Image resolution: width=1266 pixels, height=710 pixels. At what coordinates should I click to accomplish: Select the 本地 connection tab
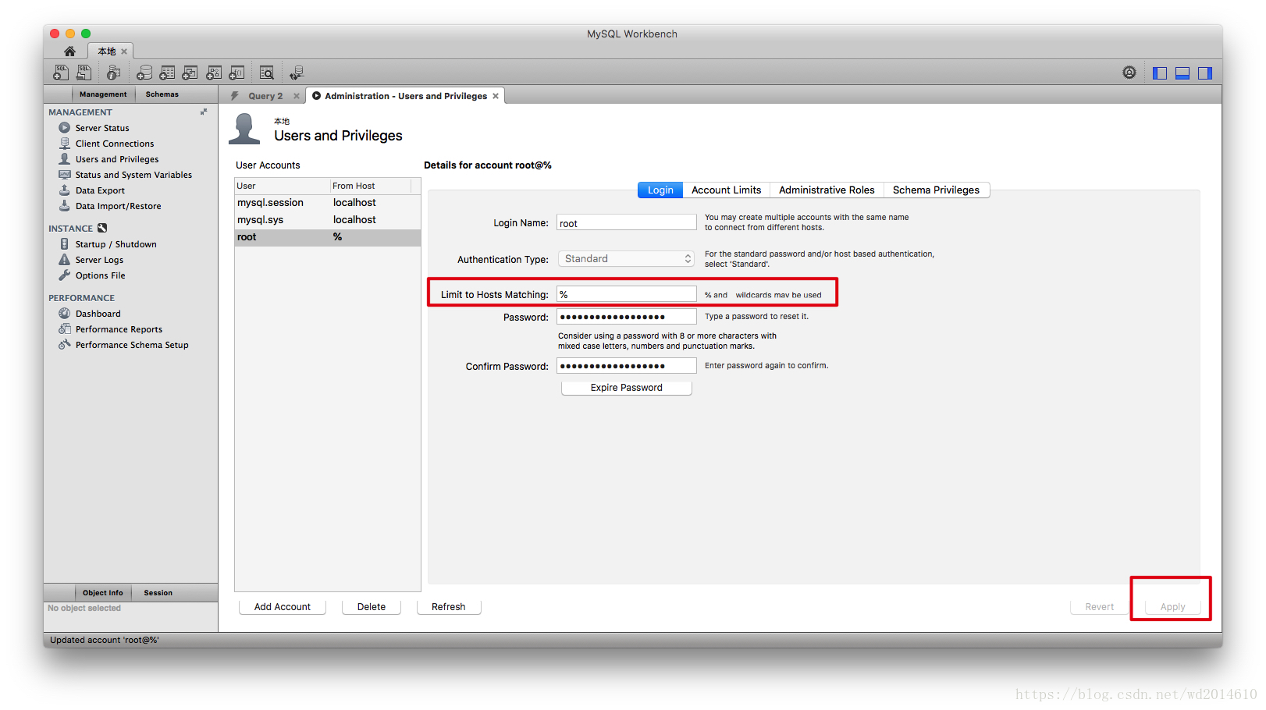107,51
